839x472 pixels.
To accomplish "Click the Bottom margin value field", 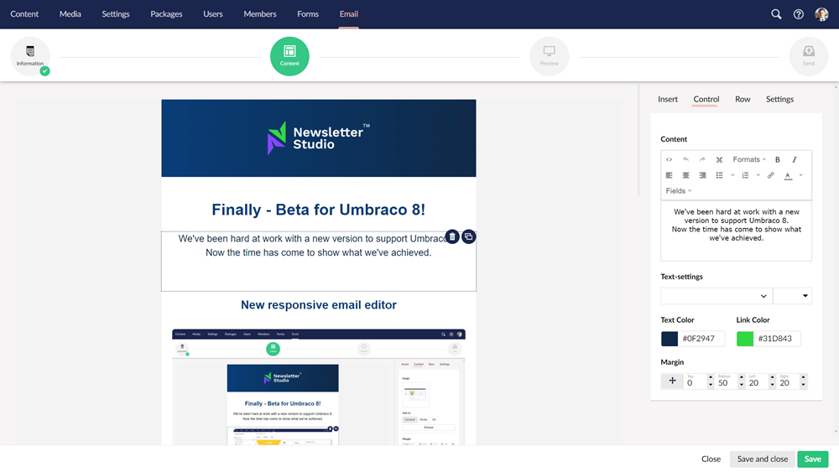I will pyautogui.click(x=727, y=382).
